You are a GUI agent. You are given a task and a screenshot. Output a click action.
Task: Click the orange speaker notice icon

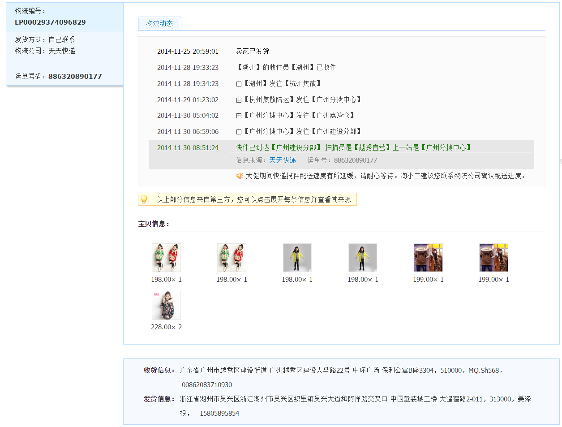240,176
